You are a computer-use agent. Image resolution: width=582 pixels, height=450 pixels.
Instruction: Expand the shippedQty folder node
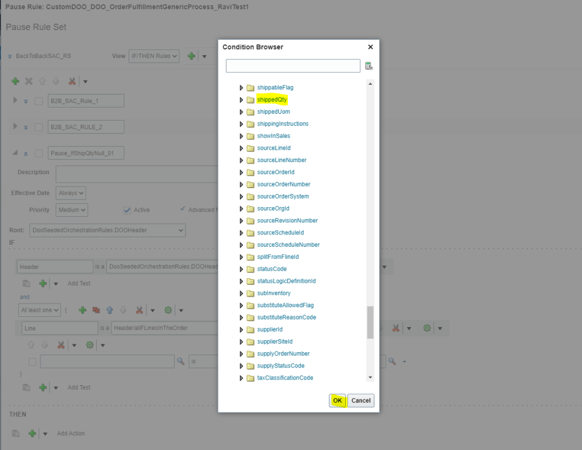click(241, 100)
